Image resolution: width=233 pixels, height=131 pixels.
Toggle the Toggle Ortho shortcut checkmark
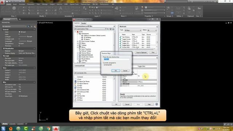[x=121, y=45]
